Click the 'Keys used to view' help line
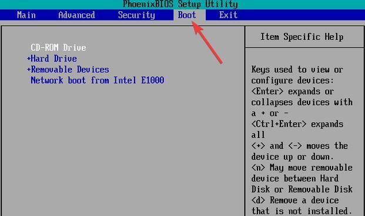Viewport: 365px width, 216px height. [297, 69]
